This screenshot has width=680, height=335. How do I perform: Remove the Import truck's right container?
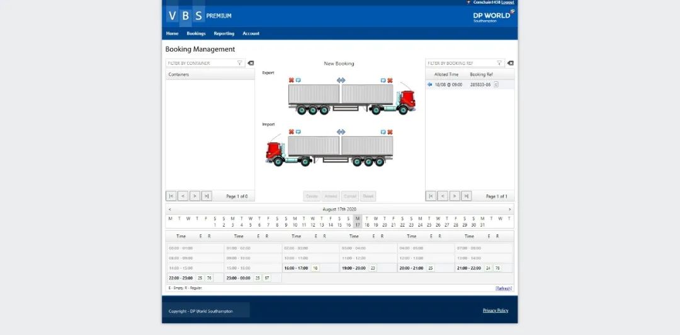(x=390, y=132)
